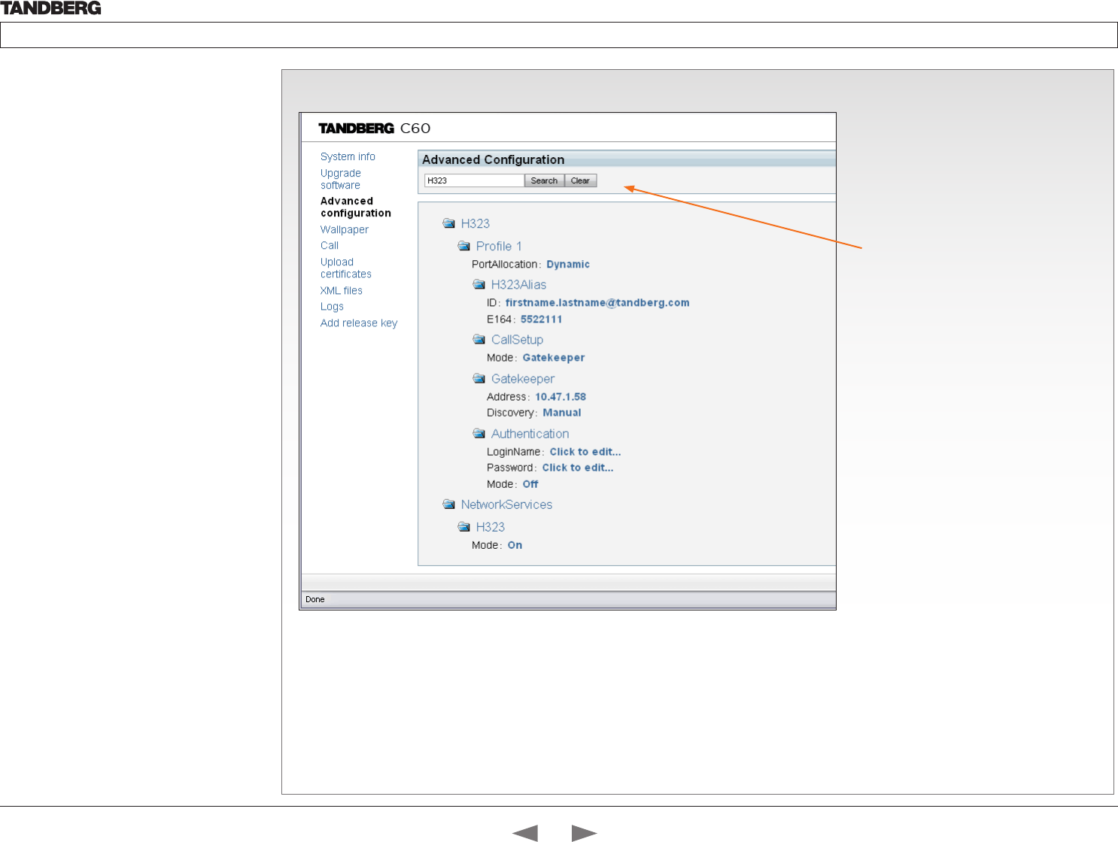Open the XML files page
This screenshot has height=842, width=1118.
point(342,290)
